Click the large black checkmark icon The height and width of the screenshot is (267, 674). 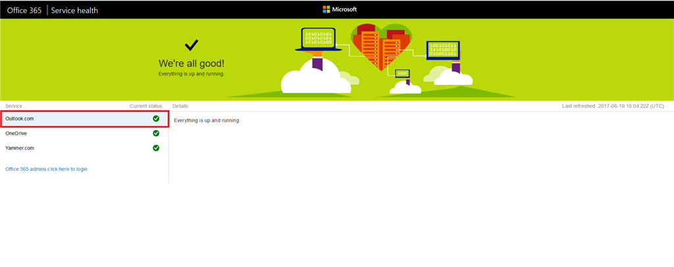pyautogui.click(x=192, y=45)
